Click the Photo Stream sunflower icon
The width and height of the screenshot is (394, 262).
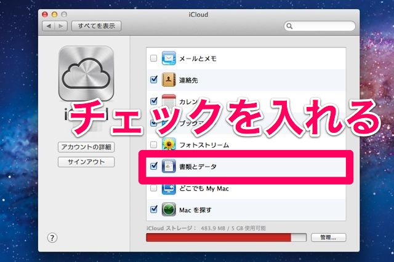(x=169, y=145)
